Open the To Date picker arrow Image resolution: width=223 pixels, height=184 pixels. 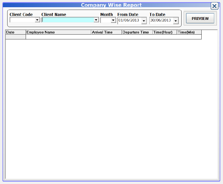pyautogui.click(x=176, y=20)
